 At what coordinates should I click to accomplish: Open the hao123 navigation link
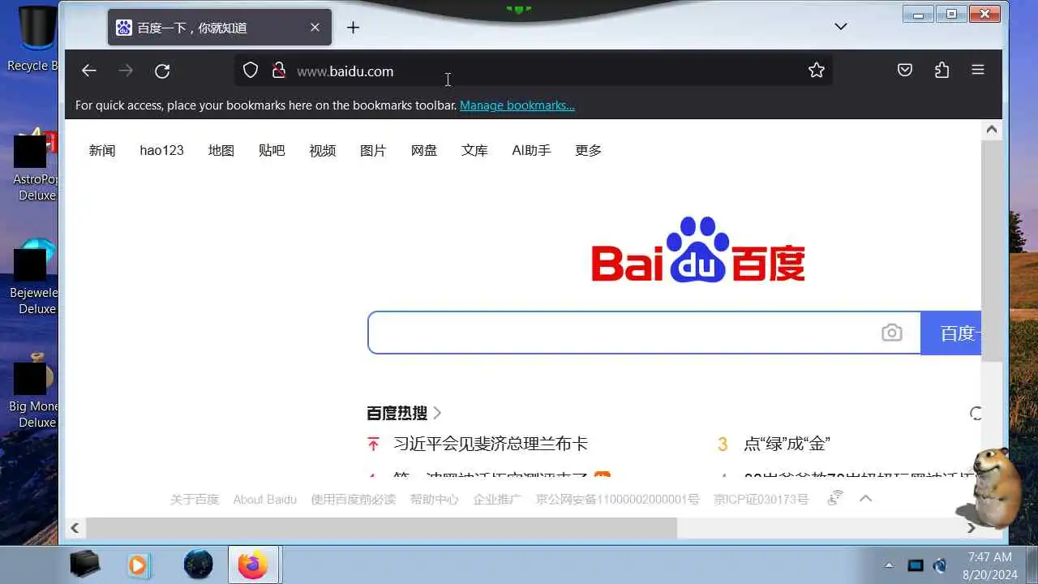coord(161,150)
